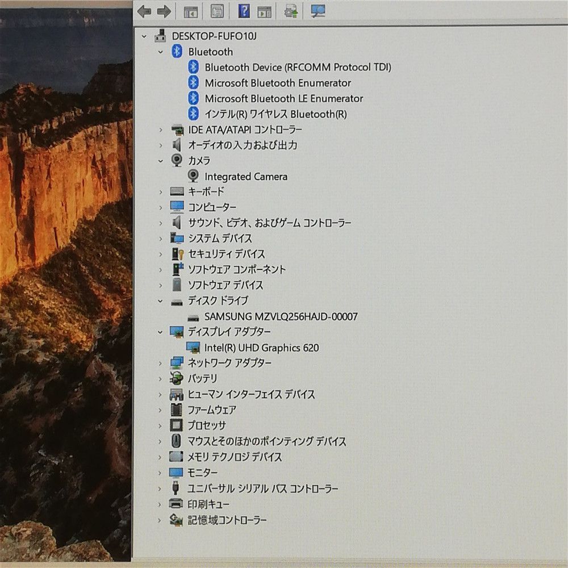Select the バッテリ category item
This screenshot has height=568, width=568.
(x=202, y=378)
